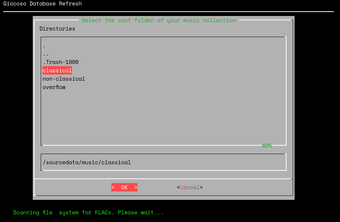This screenshot has height=222, width=340.
Task: Cancel the folder selection dialog
Action: (190, 187)
